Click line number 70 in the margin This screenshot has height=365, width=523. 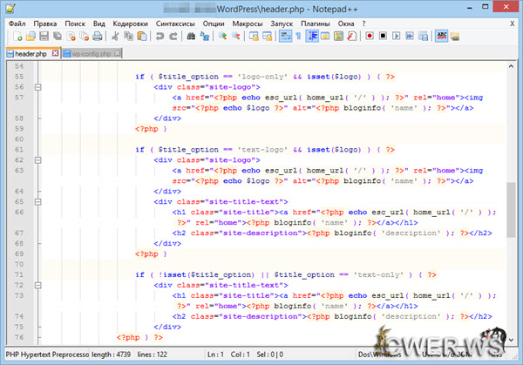click(x=18, y=263)
